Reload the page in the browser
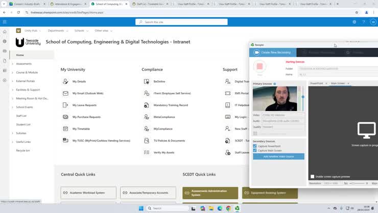This screenshot has width=378, height=213. 18,12
